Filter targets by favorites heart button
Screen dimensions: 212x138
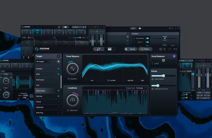(58, 61)
